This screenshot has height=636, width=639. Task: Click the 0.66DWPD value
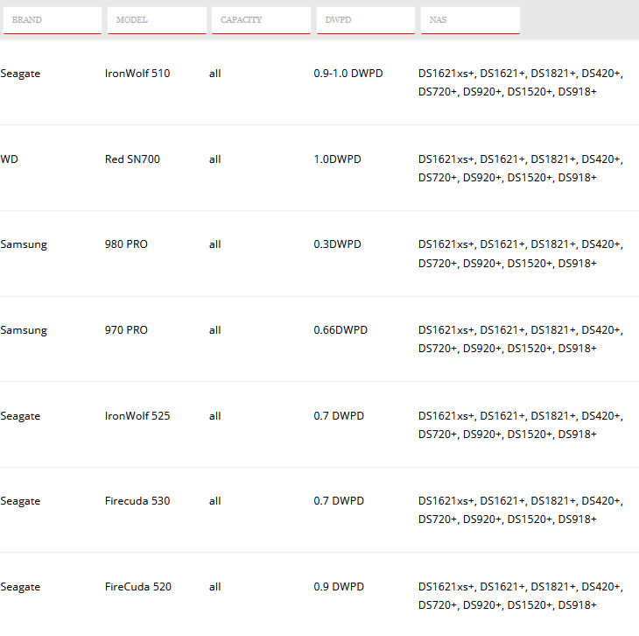341,330
